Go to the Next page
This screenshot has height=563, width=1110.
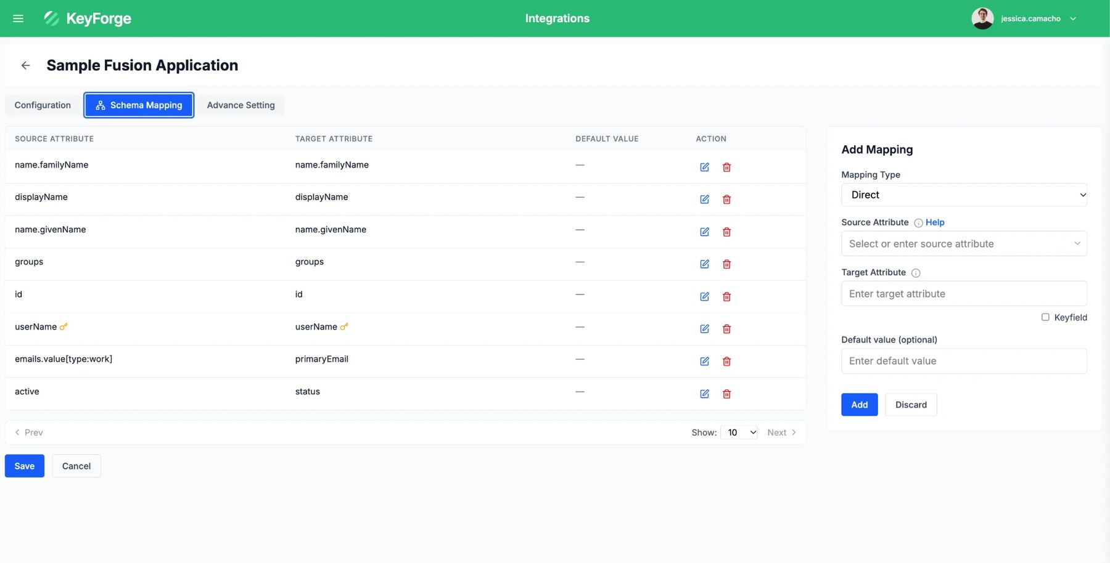point(781,432)
